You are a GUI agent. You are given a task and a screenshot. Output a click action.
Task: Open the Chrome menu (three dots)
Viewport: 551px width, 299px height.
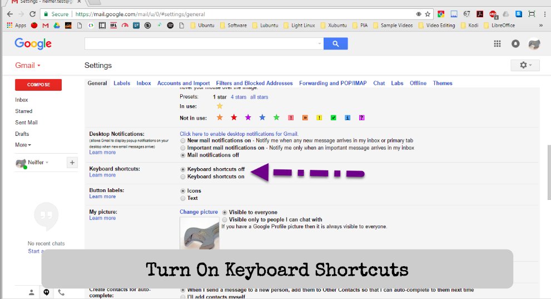coord(545,14)
